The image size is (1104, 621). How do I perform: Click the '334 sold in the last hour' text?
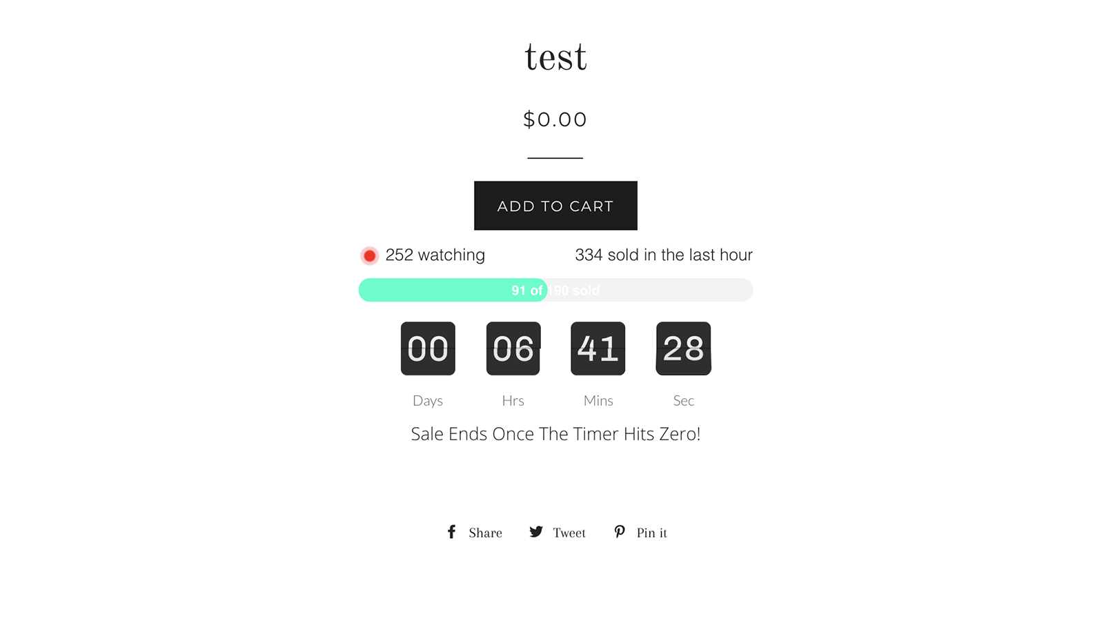point(663,255)
